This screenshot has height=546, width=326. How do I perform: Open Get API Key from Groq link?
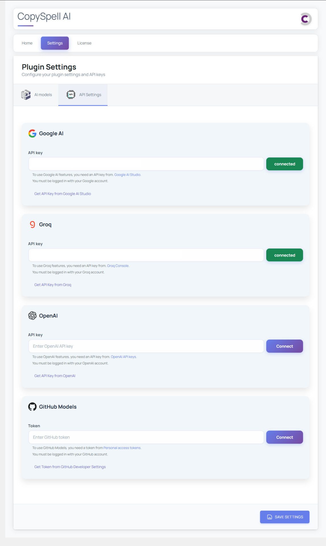(x=53, y=285)
